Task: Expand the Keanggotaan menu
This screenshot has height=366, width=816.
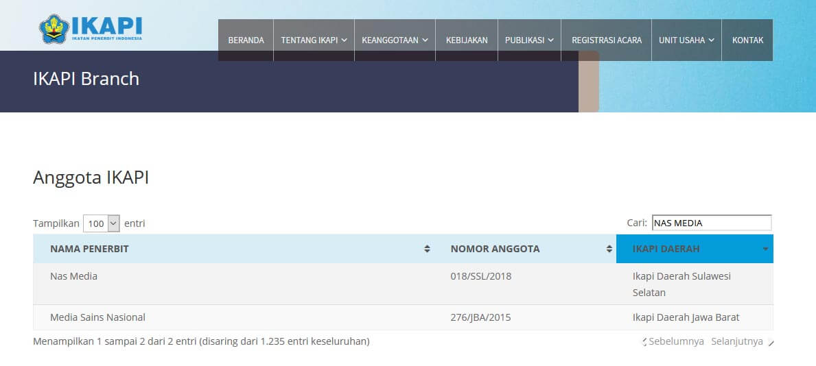Action: [x=395, y=40]
